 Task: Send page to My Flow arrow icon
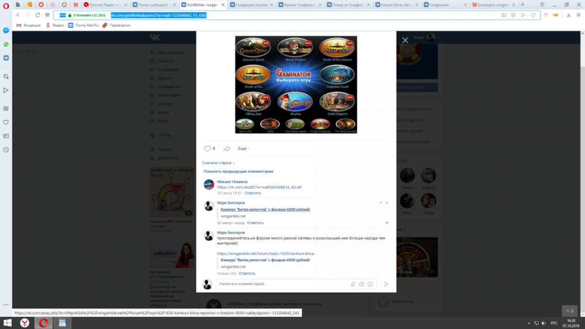coord(523,15)
